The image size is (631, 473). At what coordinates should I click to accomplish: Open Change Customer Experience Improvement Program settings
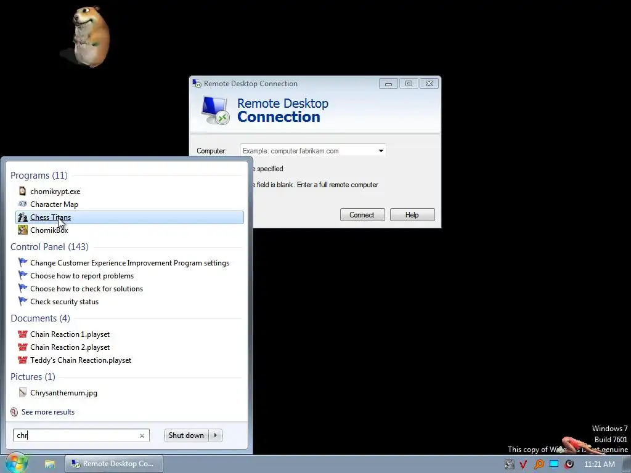point(129,262)
